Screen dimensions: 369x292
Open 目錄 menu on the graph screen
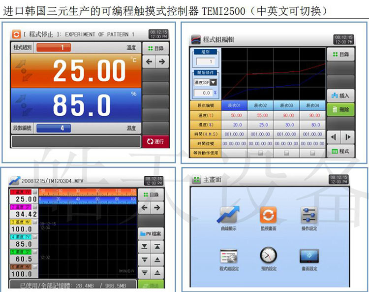pyautogui.click(x=151, y=195)
